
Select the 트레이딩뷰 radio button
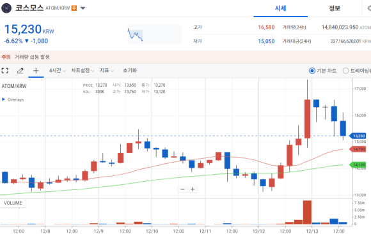(345, 71)
